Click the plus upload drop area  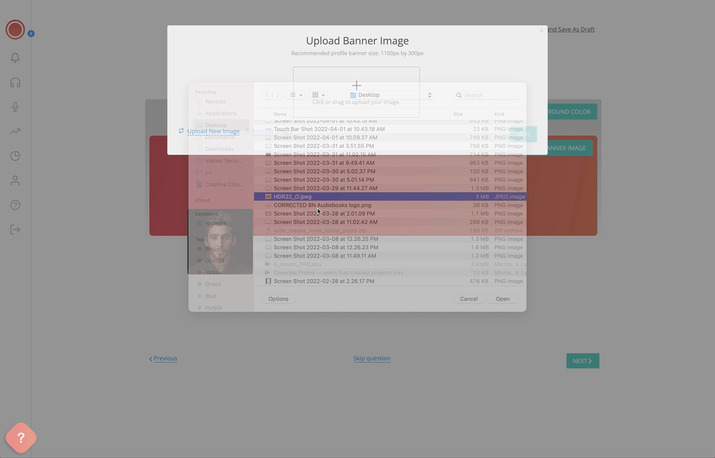pyautogui.click(x=356, y=92)
